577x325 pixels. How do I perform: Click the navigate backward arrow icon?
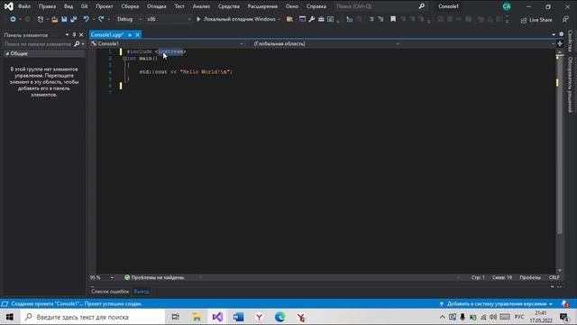pyautogui.click(x=13, y=19)
